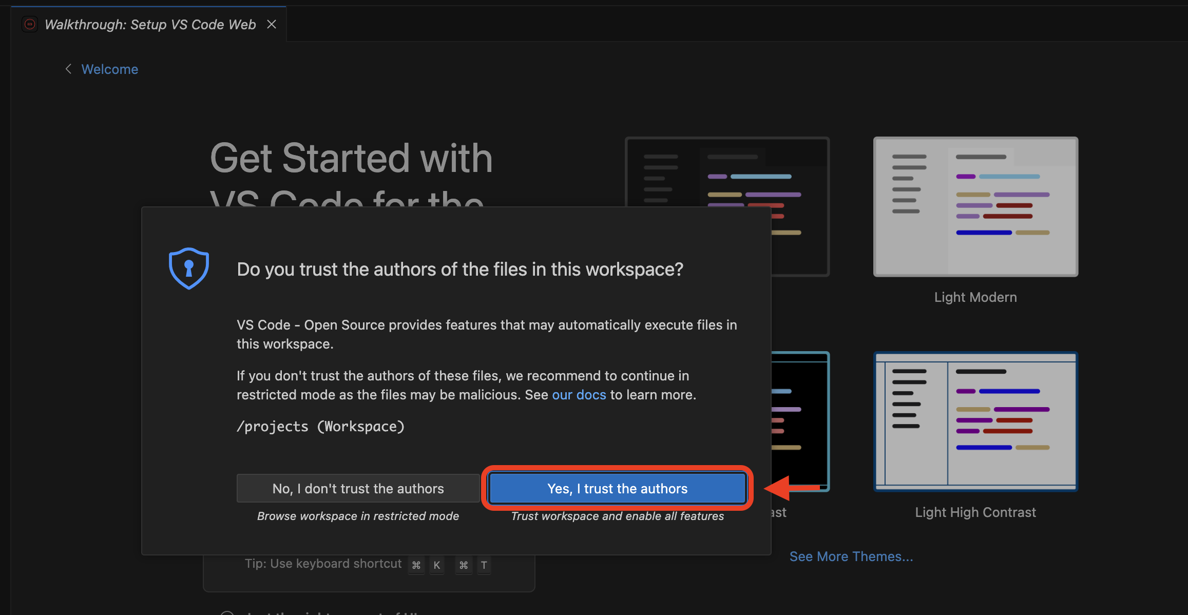
Task: Choose the Dark High Contrast theme thumbnail
Action: click(x=801, y=421)
